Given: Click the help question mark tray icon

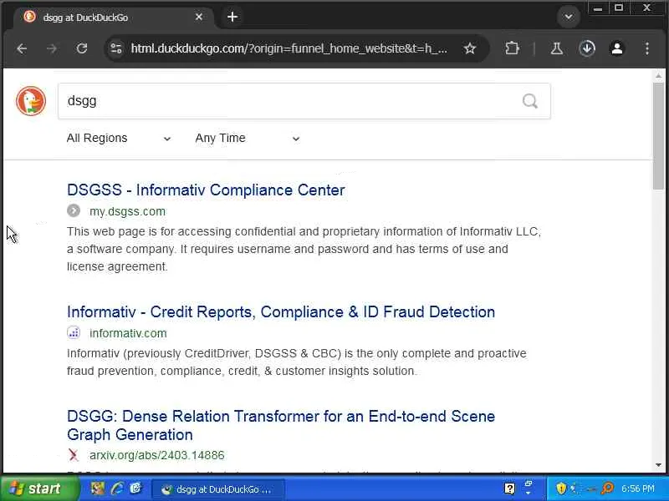Looking at the screenshot, I should coord(509,488).
